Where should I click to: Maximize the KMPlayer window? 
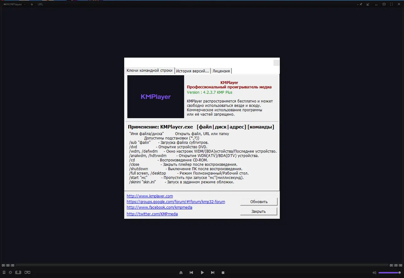[x=384, y=4]
